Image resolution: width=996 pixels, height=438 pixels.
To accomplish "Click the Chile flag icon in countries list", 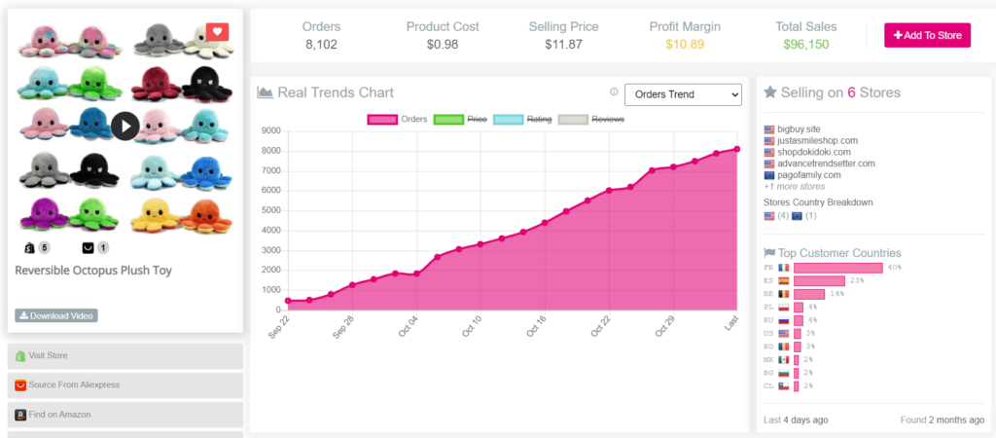I will (783, 385).
